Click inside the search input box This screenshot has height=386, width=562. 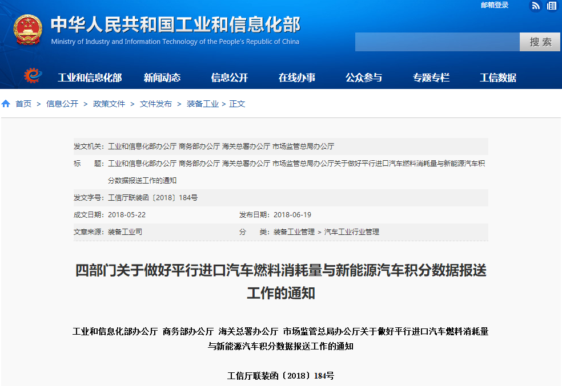[x=437, y=42]
